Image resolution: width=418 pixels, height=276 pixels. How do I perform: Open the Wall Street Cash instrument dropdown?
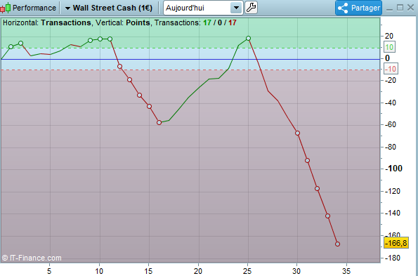point(109,8)
